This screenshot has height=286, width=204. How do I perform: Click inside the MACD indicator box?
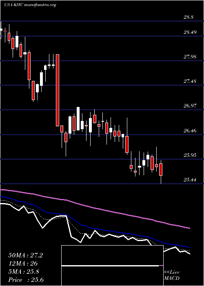[x=112, y=266]
